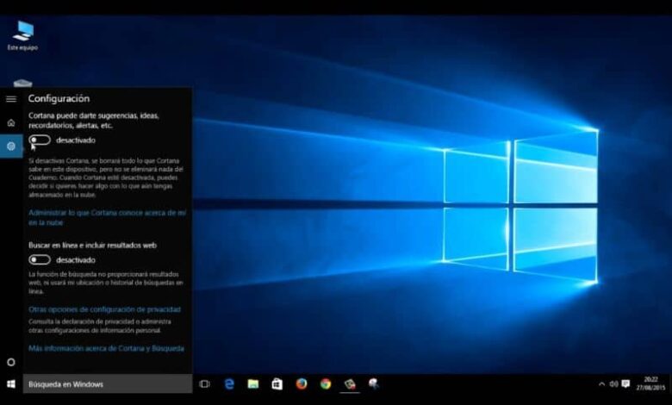This screenshot has height=405, width=672.
Task: Go to Cortana Home icon
Action: tap(11, 123)
